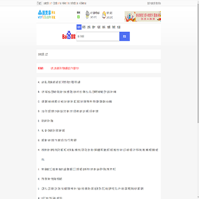The image size is (199, 199).
Task: Click the won123.com site logo
Action: coord(46,15)
